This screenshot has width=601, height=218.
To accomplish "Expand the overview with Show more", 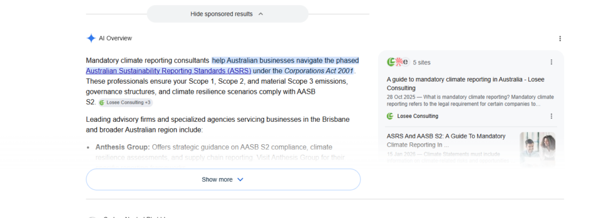I will click(223, 179).
